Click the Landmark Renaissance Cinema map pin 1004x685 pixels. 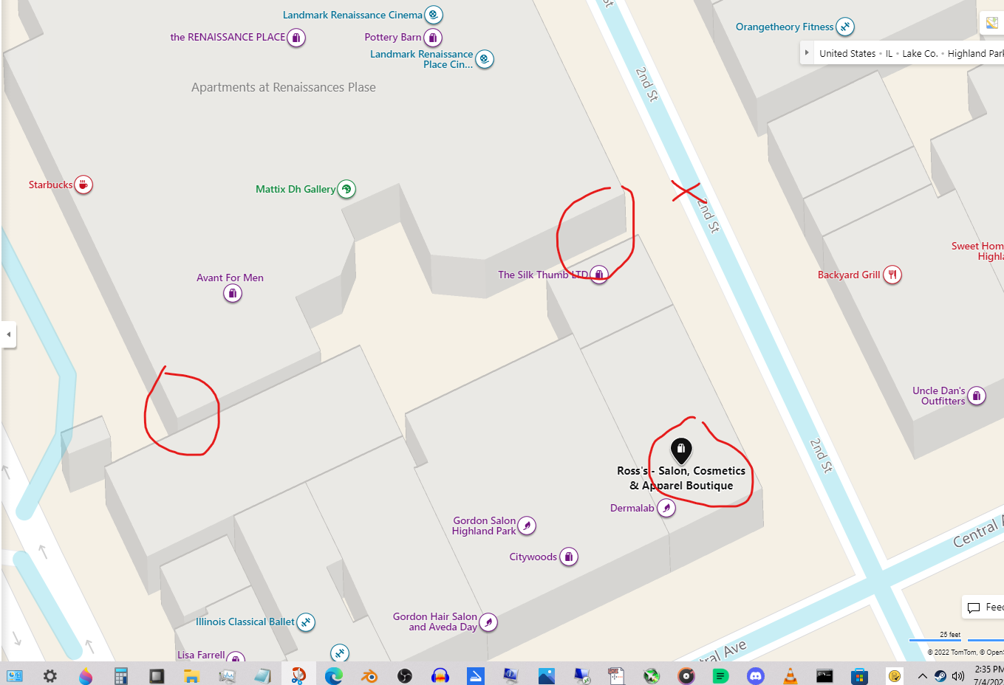click(x=434, y=15)
